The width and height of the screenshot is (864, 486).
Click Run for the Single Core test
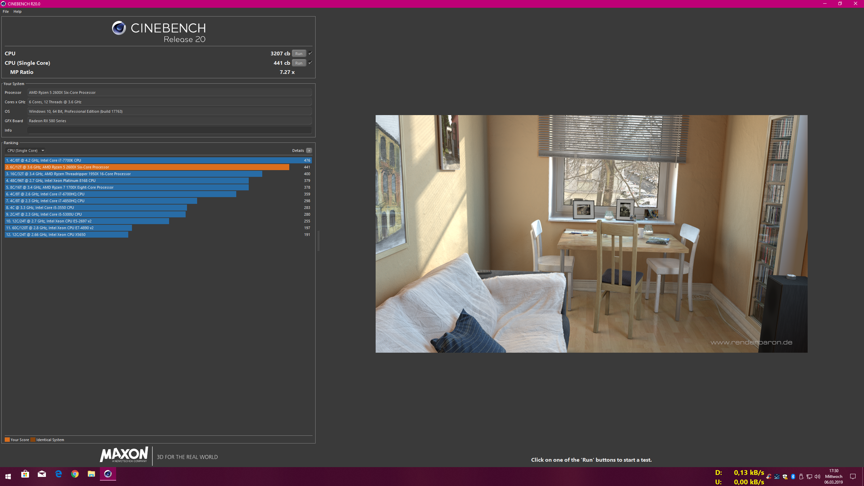(298, 63)
